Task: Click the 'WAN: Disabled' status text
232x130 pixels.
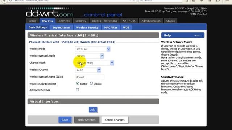Action: 198,14
